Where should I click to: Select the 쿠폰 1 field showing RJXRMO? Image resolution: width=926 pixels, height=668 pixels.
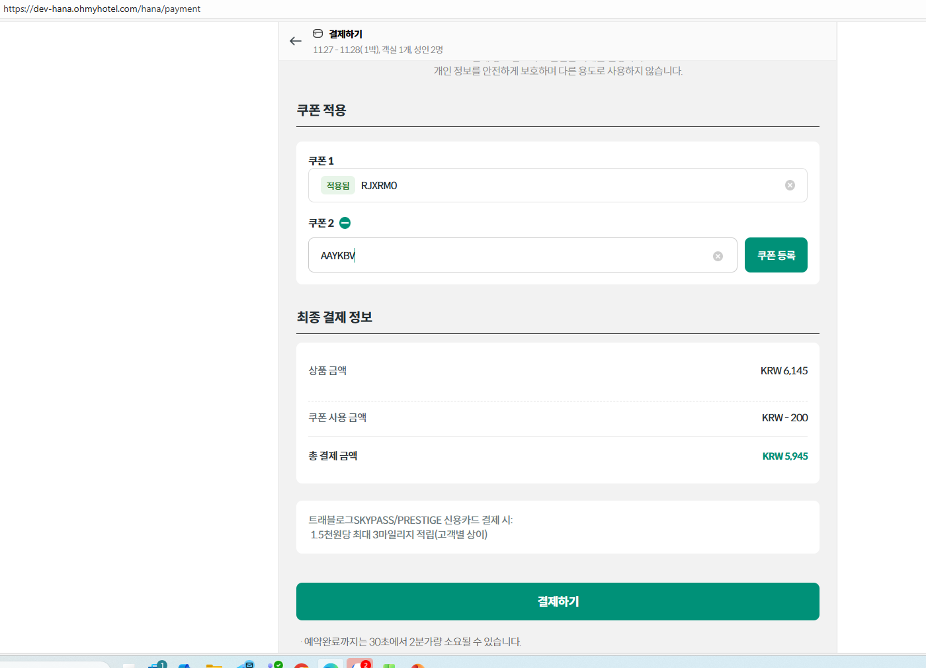[x=558, y=185]
